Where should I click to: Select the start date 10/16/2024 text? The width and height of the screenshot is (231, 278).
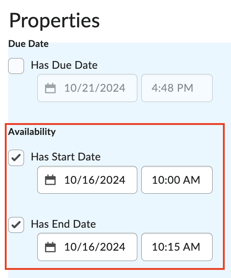(x=95, y=180)
